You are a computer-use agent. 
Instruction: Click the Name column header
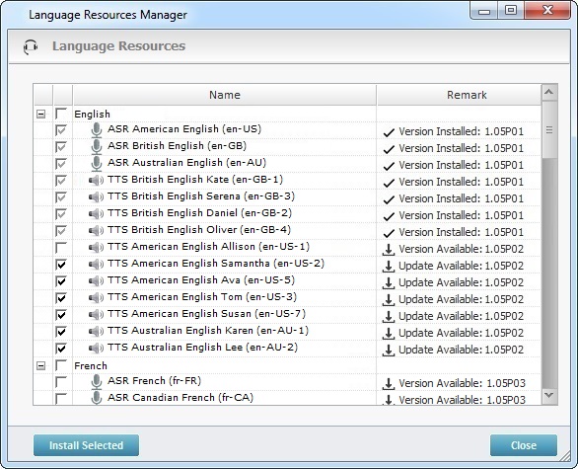(x=225, y=95)
